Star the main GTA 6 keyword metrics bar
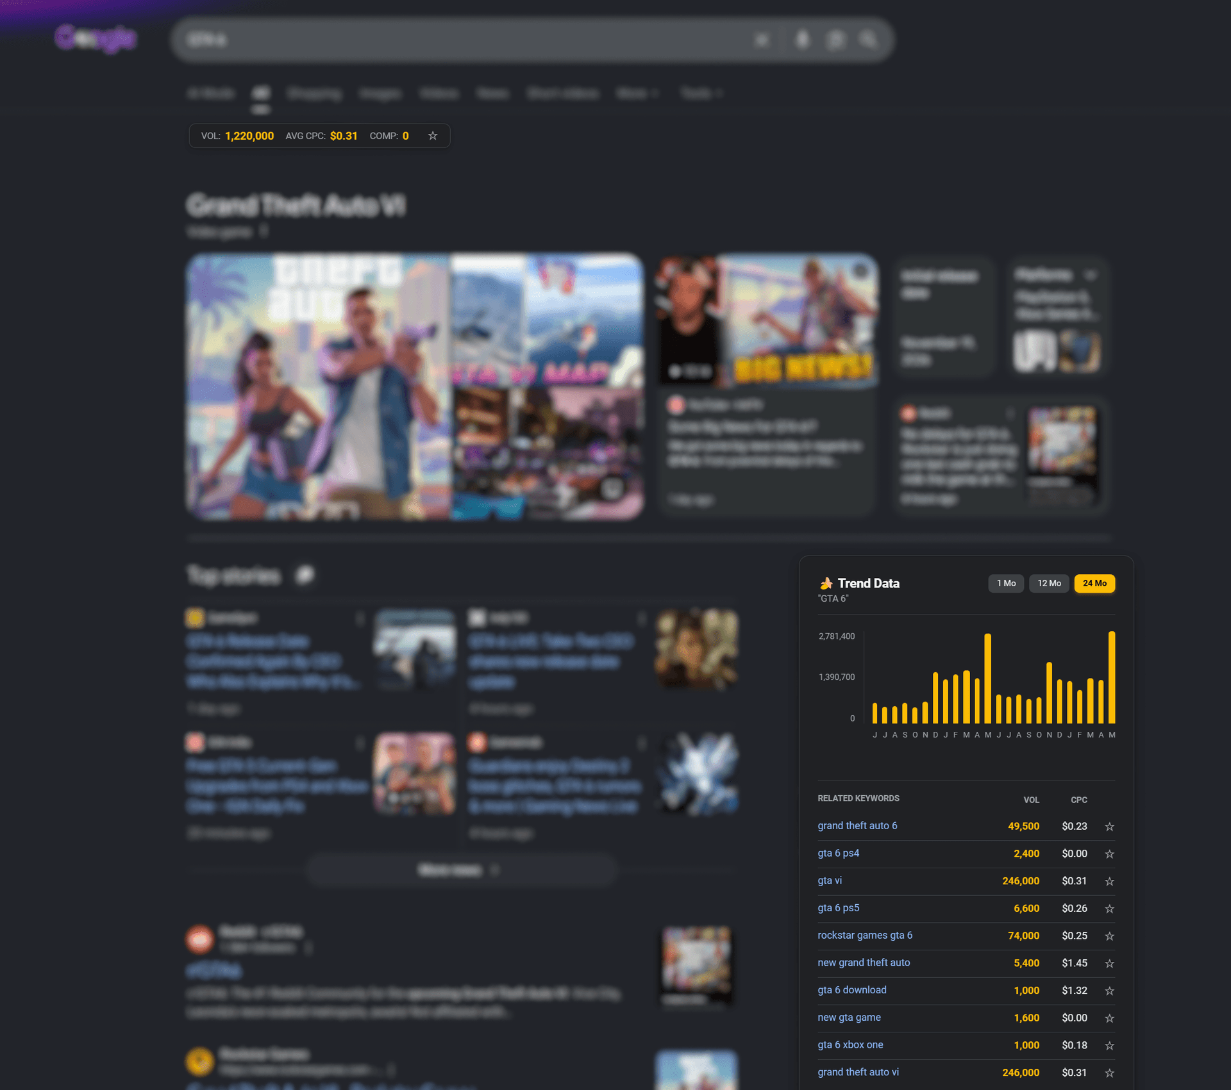Viewport: 1231px width, 1090px height. click(x=433, y=136)
